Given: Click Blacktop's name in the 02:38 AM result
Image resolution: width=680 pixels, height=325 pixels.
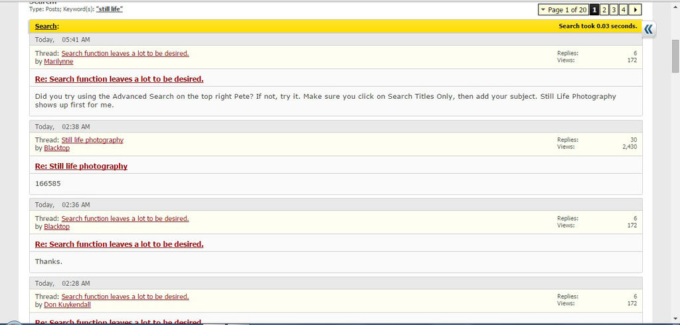Looking at the screenshot, I should 56,149.
